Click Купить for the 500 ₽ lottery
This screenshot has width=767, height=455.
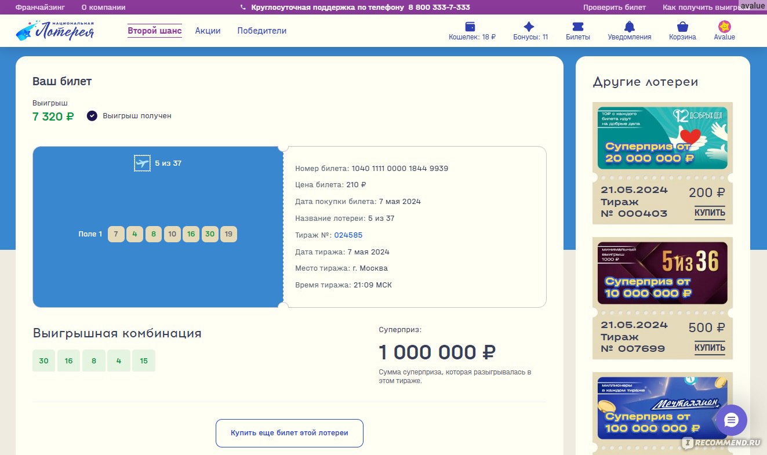[x=710, y=348]
